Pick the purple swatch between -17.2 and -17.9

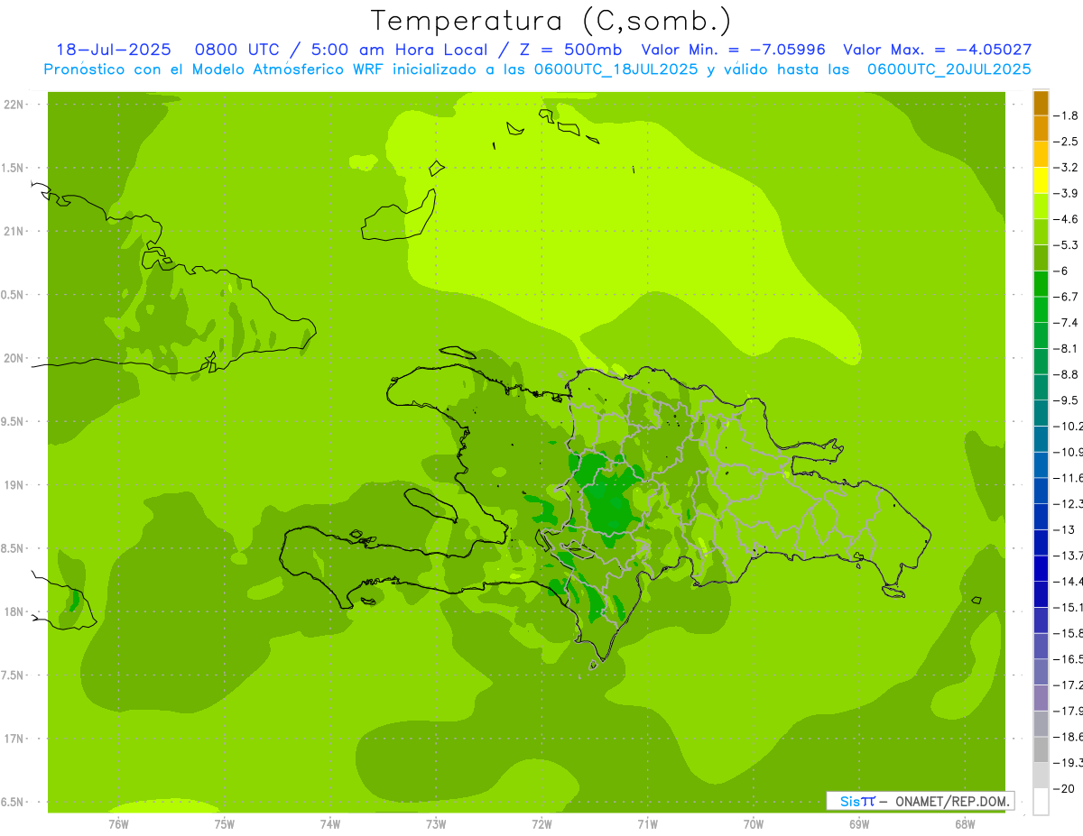click(1041, 698)
